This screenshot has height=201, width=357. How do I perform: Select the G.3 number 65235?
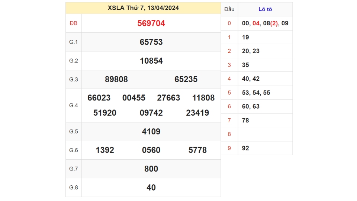pos(186,79)
